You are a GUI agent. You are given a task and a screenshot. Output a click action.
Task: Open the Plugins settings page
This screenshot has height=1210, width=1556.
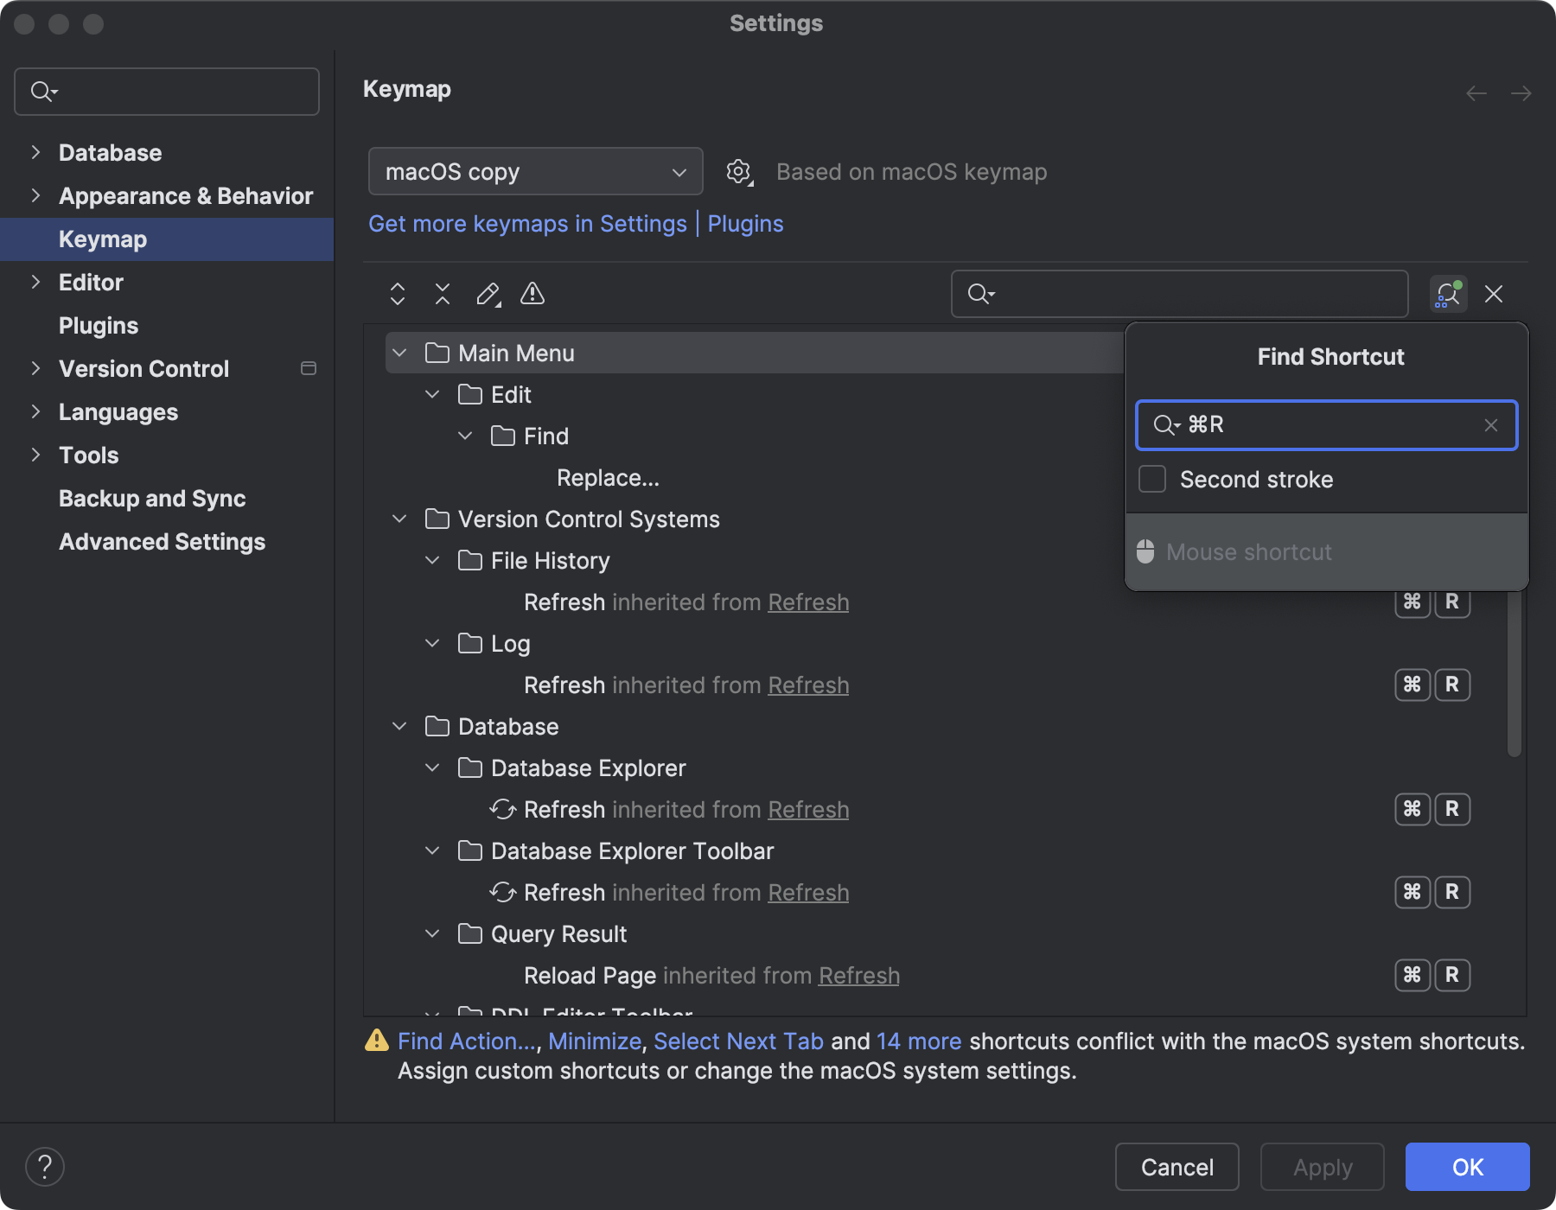click(x=99, y=325)
